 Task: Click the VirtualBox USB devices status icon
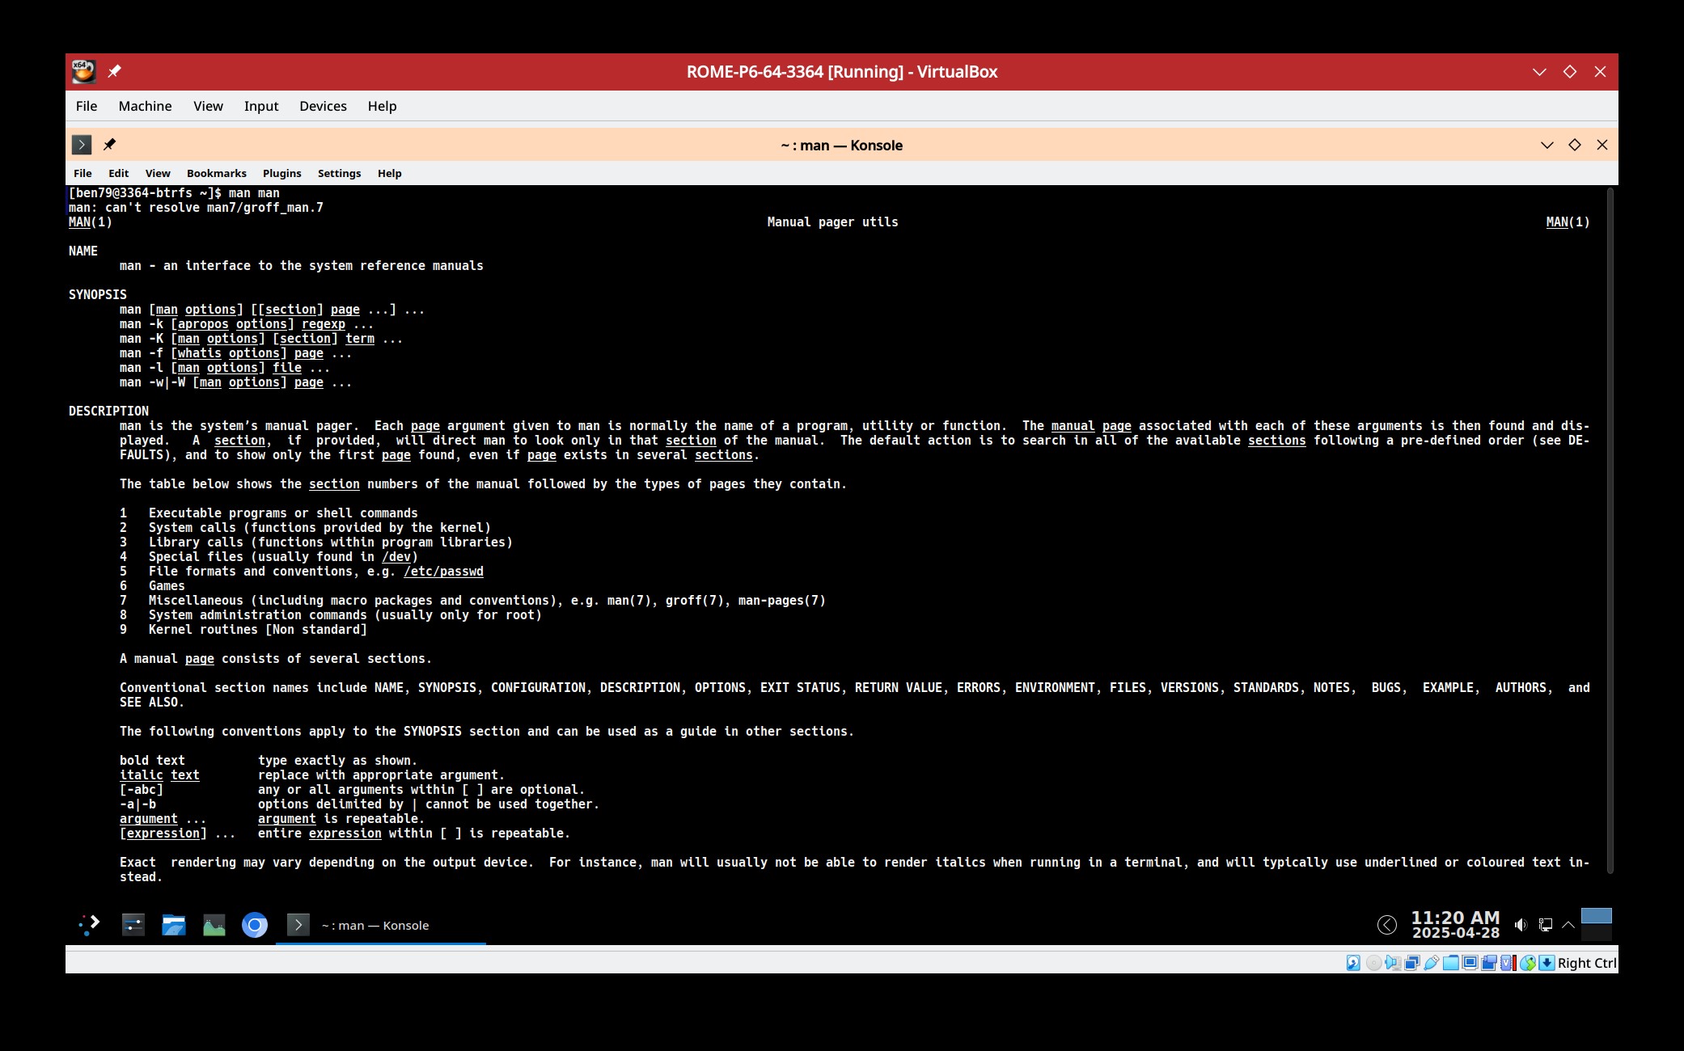(x=1432, y=963)
